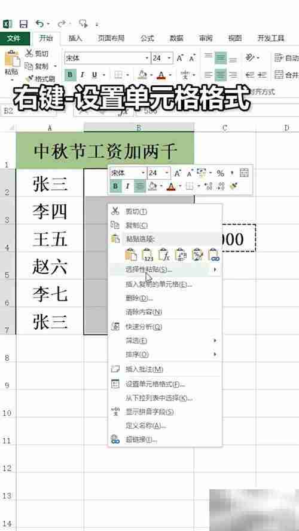The width and height of the screenshot is (299, 531).
Task: Choose first plain Paste option icon
Action: click(131, 254)
